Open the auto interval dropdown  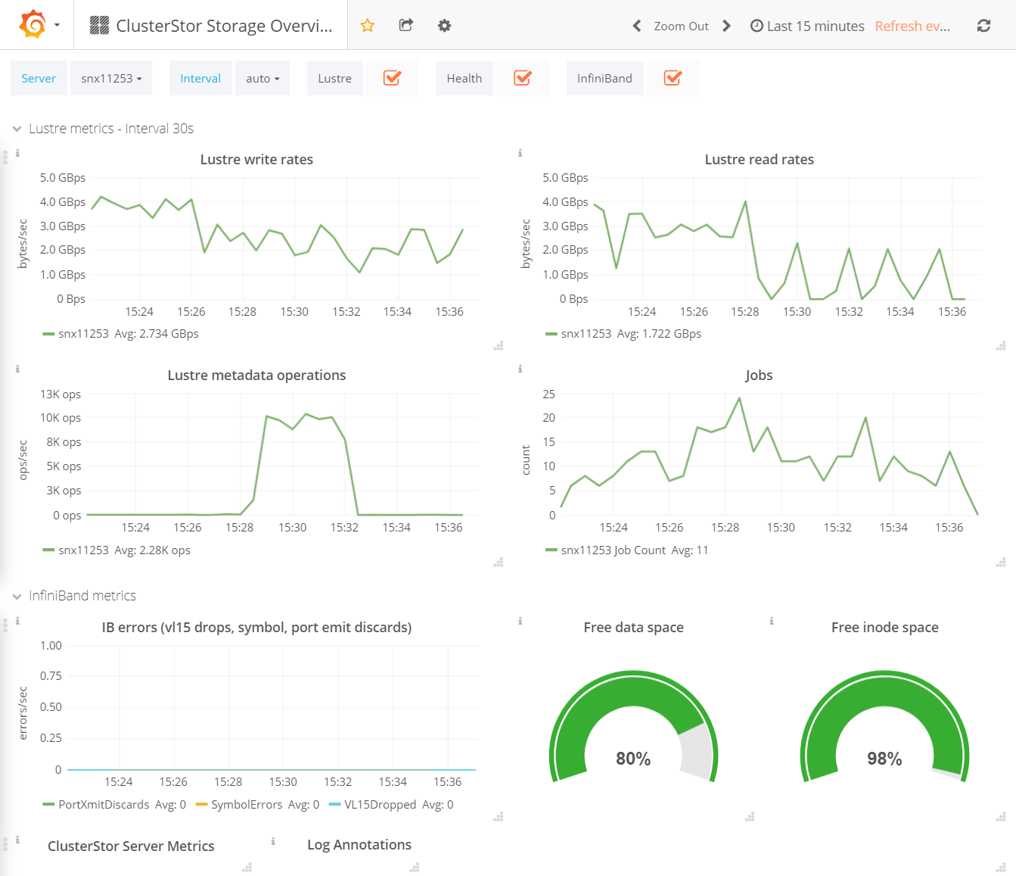263,77
